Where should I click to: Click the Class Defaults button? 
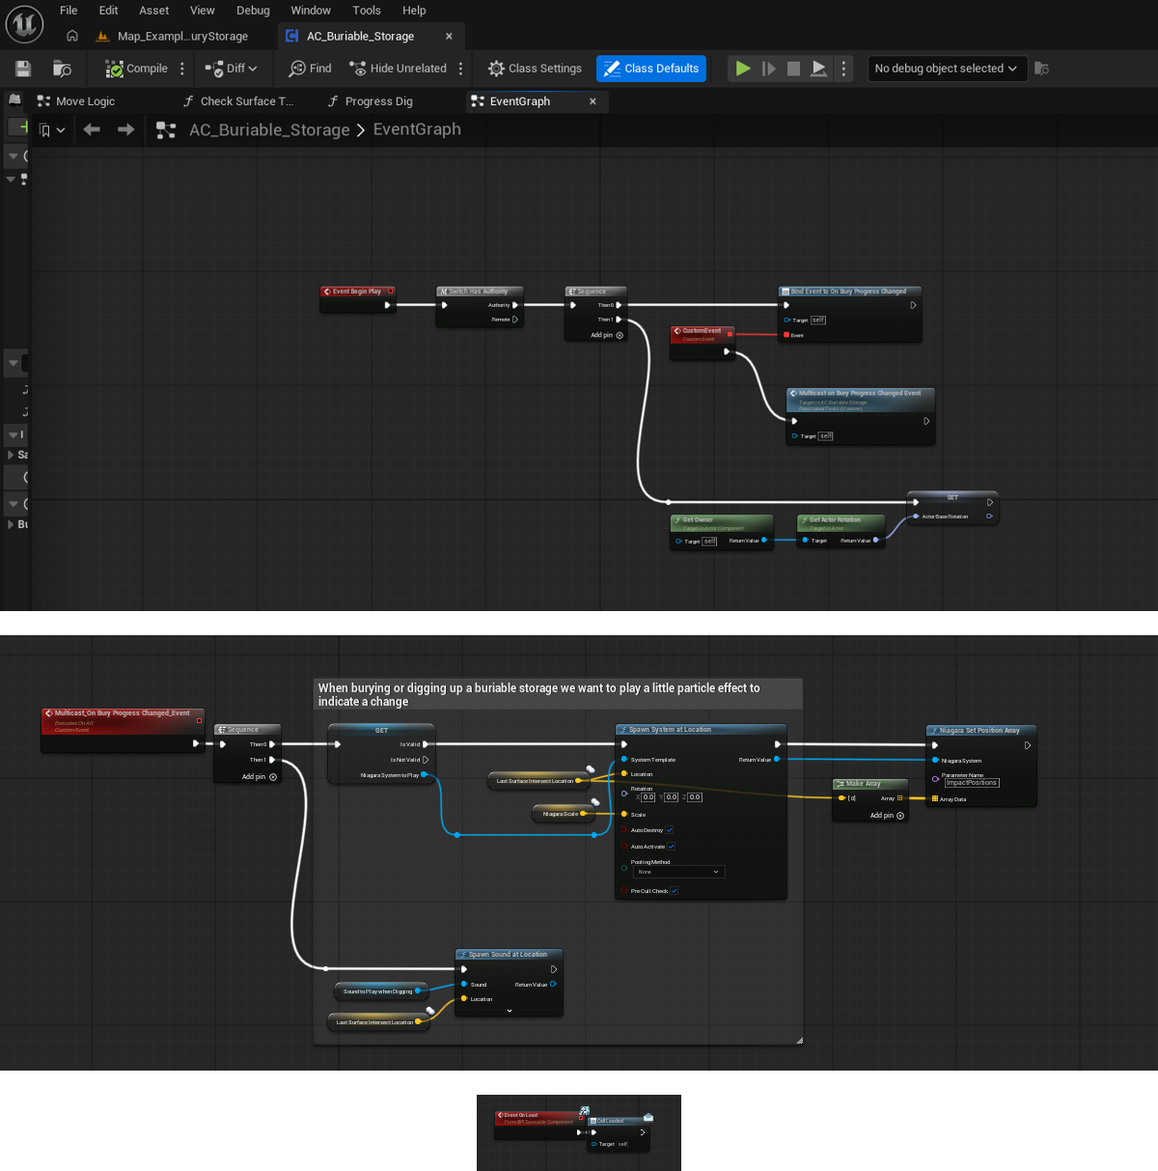651,69
